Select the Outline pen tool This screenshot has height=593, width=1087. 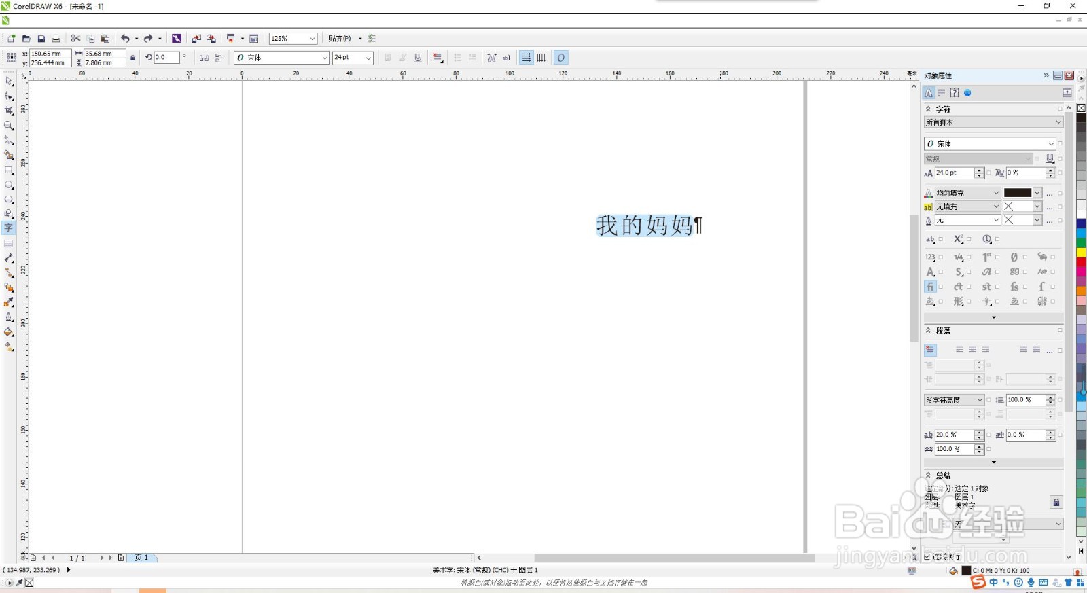click(x=9, y=317)
